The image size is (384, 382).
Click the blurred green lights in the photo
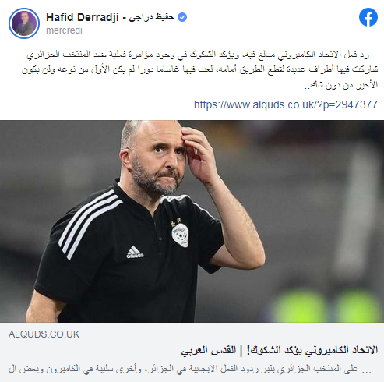coord(327,306)
